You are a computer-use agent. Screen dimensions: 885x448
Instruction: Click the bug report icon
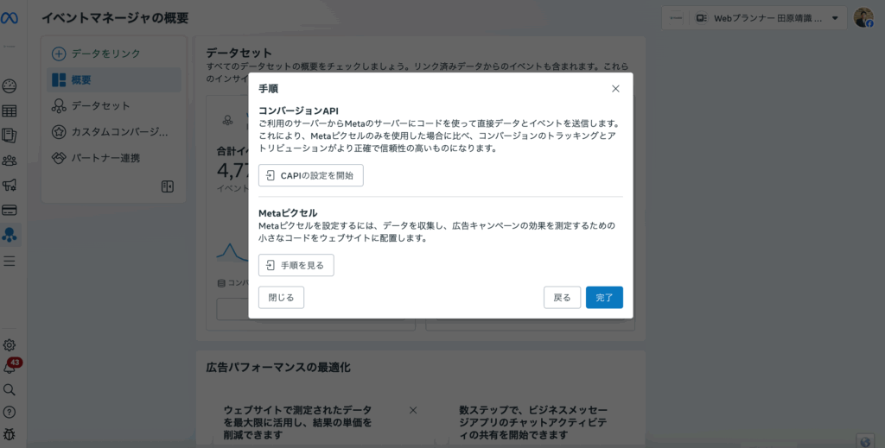[x=10, y=433]
